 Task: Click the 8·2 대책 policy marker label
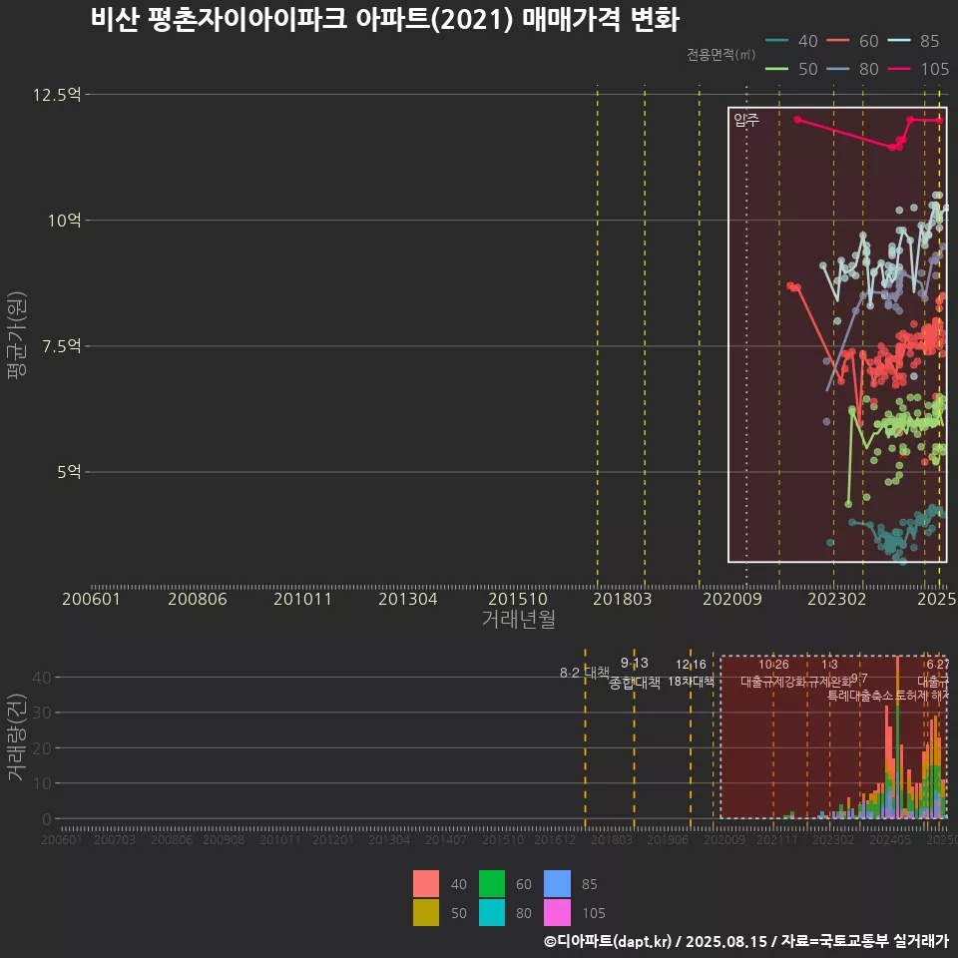point(585,673)
